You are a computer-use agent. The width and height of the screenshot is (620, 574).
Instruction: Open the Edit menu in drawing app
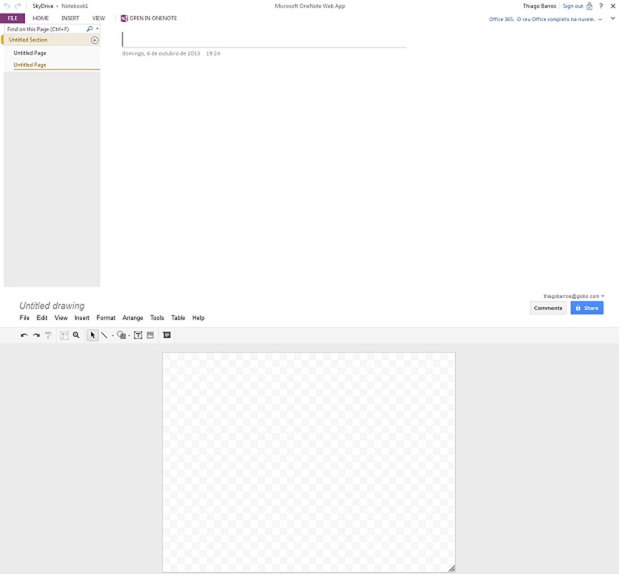tap(42, 318)
